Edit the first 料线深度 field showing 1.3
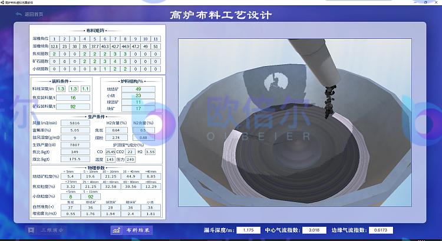 tap(61, 89)
